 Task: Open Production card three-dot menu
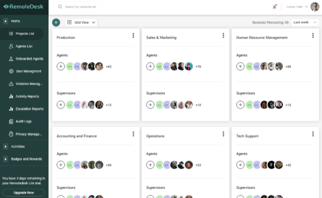point(133,36)
